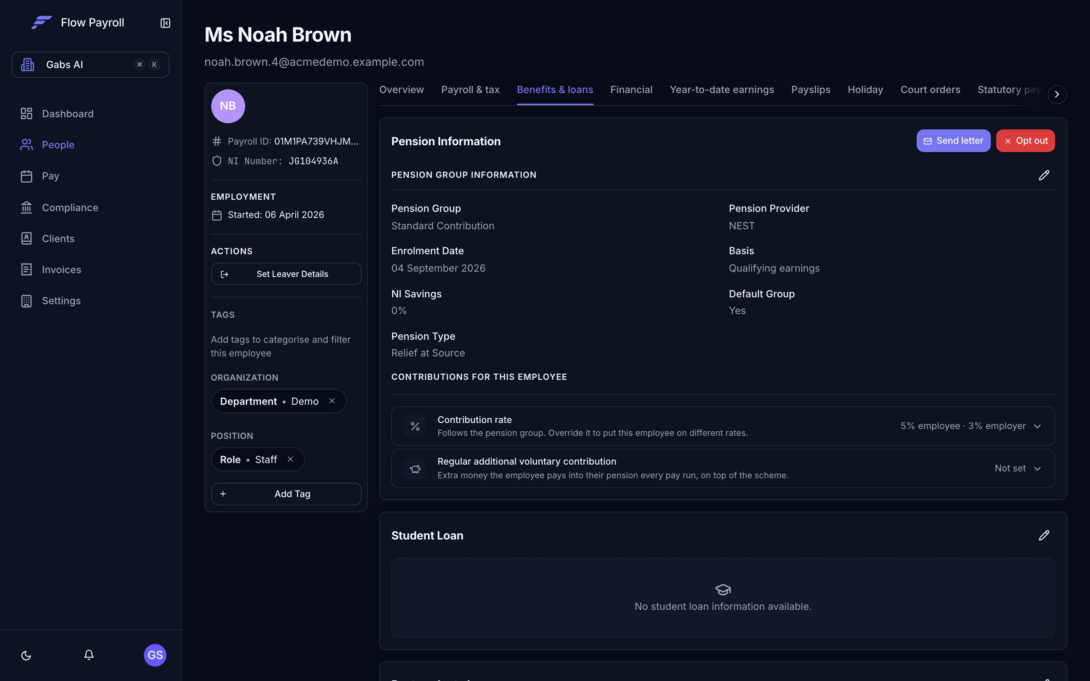Open the Payslips tab
The height and width of the screenshot is (681, 1090).
point(811,90)
